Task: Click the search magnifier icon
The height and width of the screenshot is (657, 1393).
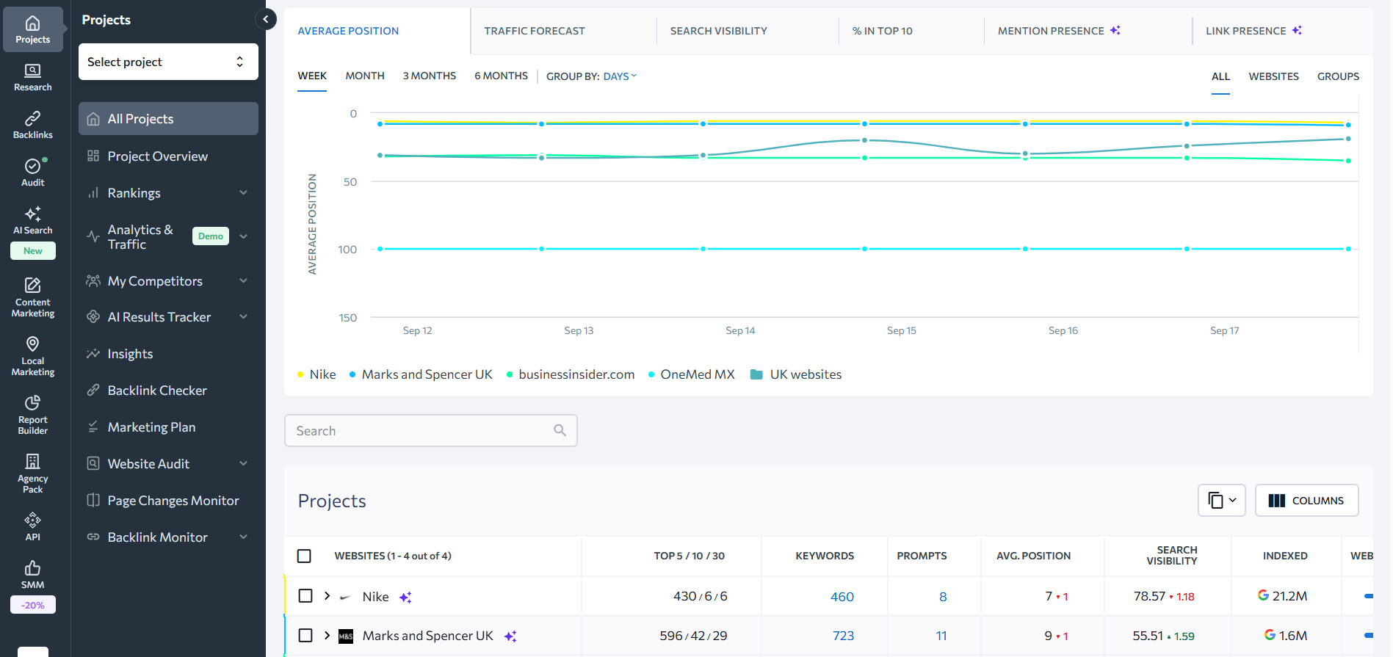Action: 560,430
